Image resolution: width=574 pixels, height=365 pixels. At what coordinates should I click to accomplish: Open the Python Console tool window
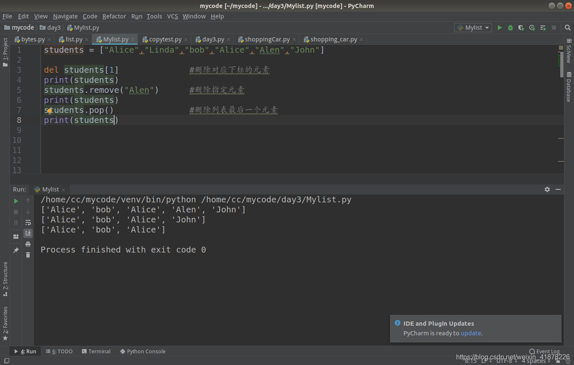point(143,351)
